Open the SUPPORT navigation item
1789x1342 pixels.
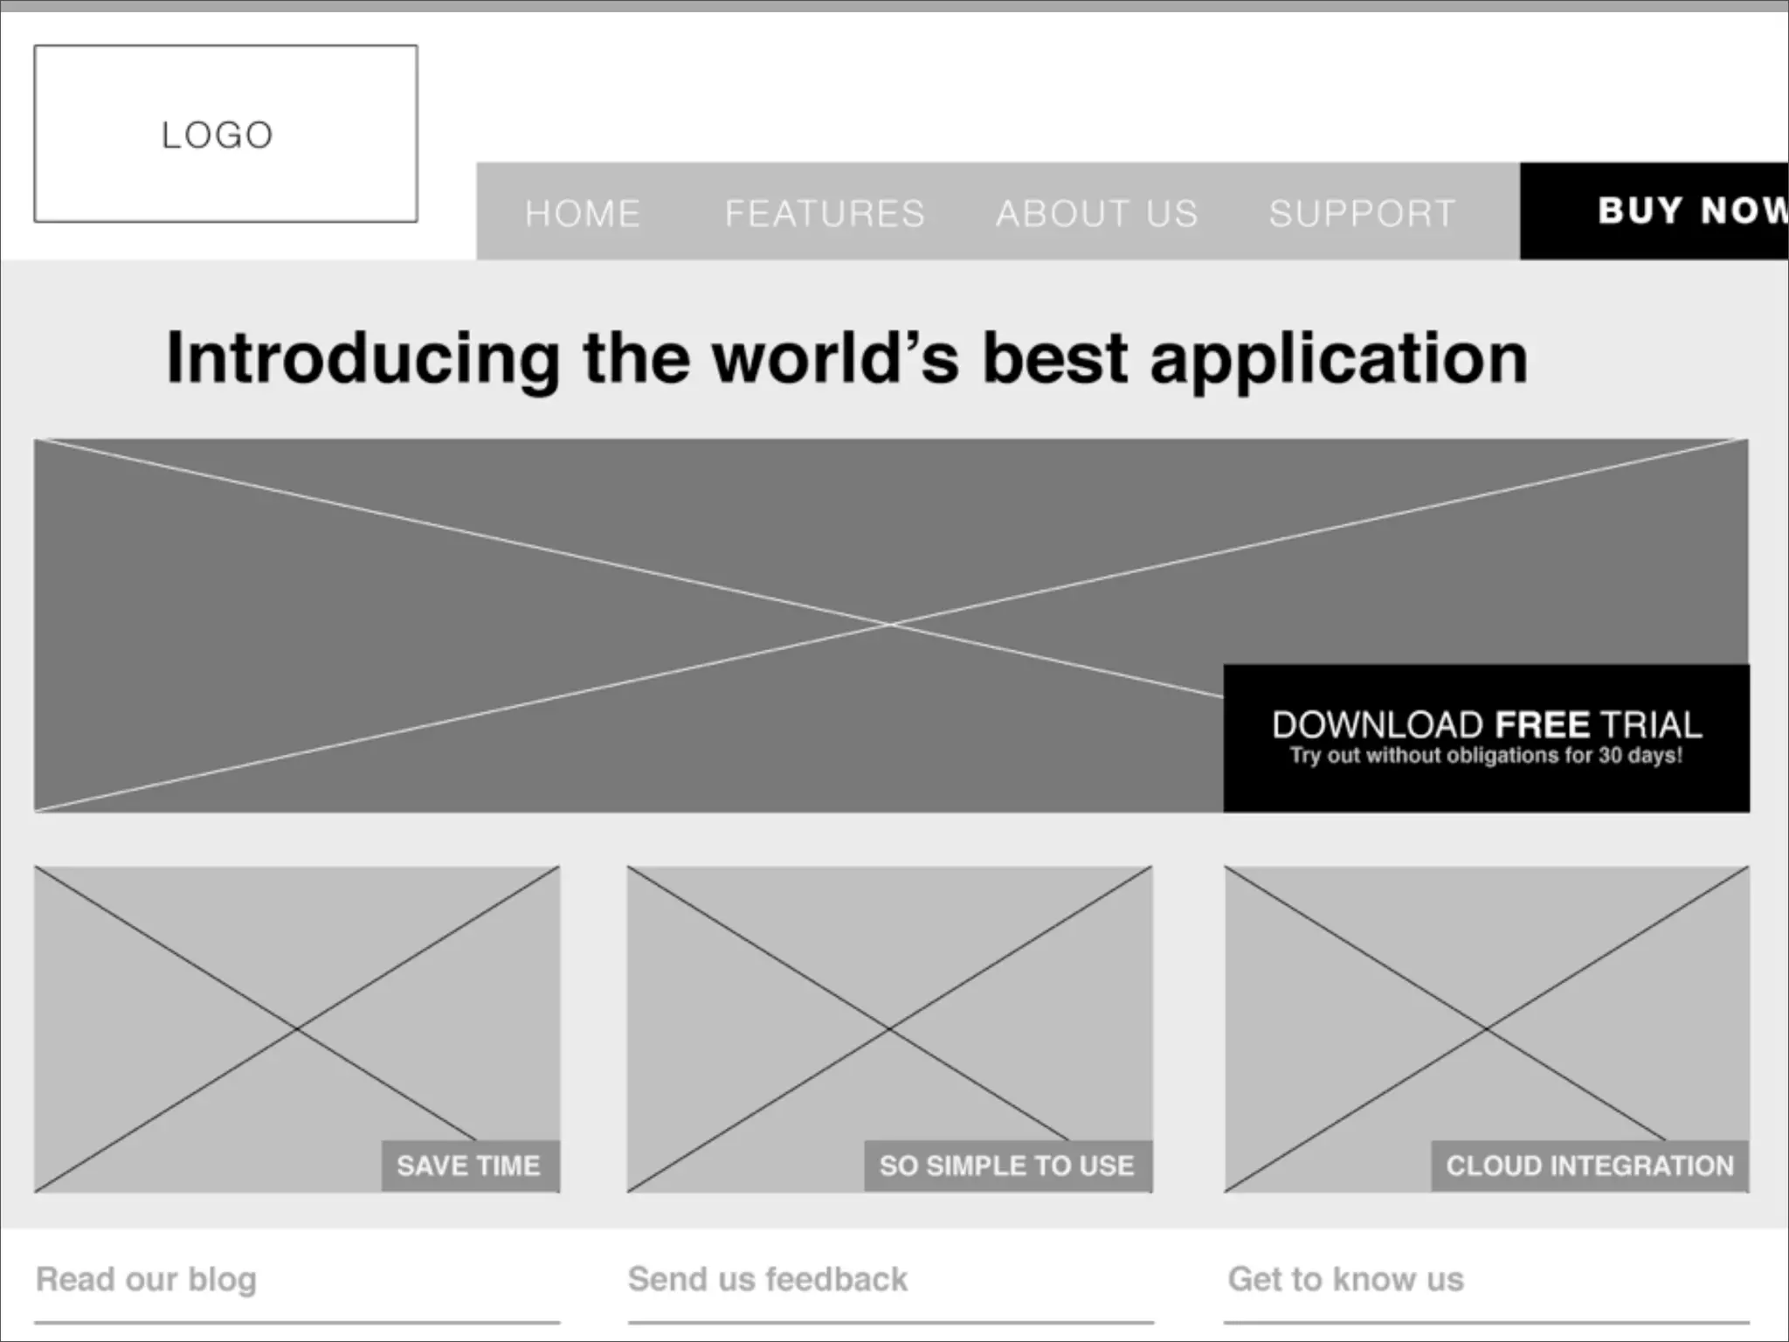pyautogui.click(x=1362, y=213)
